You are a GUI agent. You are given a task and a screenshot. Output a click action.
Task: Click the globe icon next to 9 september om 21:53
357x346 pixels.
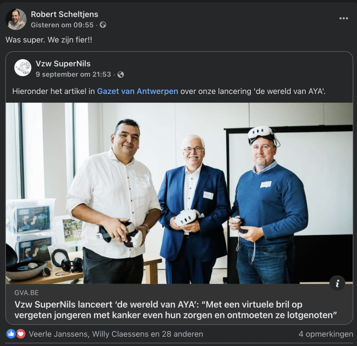click(x=121, y=75)
